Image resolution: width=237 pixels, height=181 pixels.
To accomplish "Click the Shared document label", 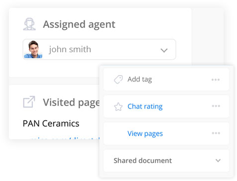I will [x=143, y=161].
